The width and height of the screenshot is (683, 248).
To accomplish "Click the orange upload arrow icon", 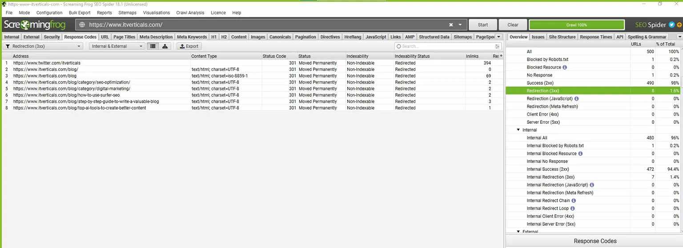I will [x=679, y=25].
